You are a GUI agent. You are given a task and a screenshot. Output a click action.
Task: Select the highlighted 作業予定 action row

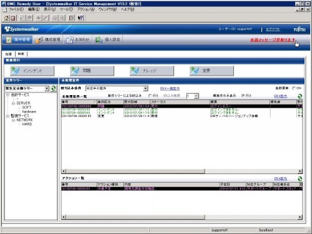coord(182,188)
